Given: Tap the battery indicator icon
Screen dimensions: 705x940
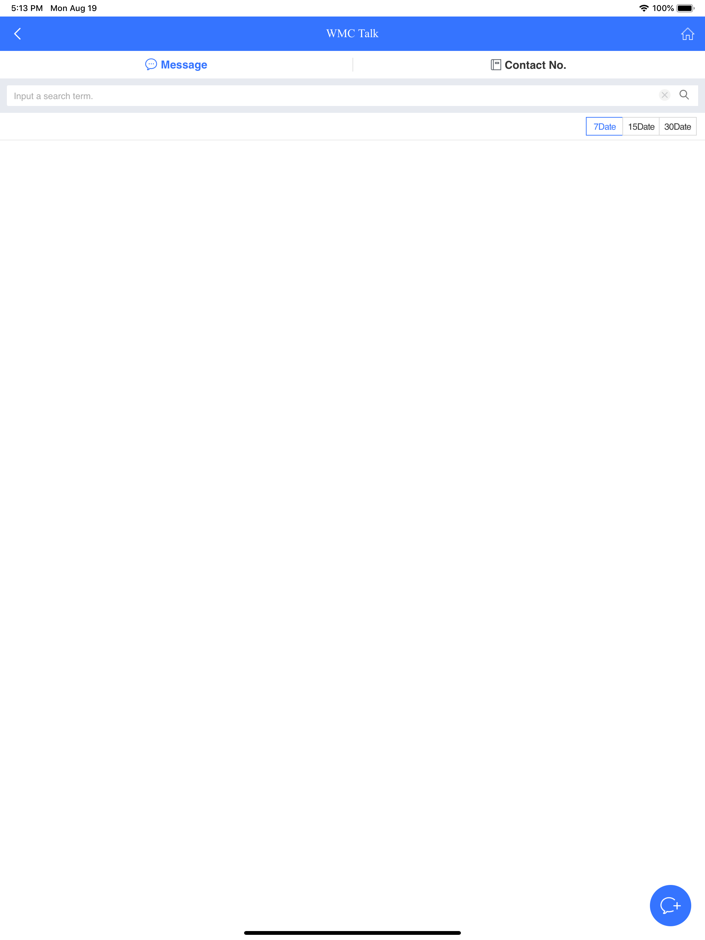Looking at the screenshot, I should tap(685, 8).
